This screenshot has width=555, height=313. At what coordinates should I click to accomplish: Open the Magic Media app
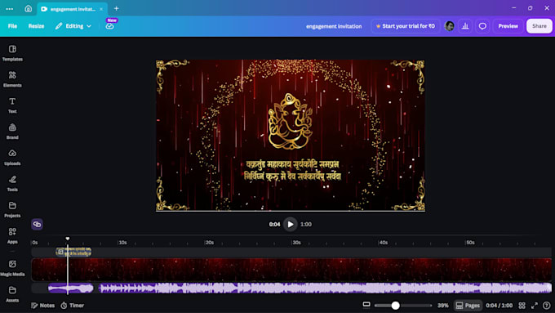(12, 268)
